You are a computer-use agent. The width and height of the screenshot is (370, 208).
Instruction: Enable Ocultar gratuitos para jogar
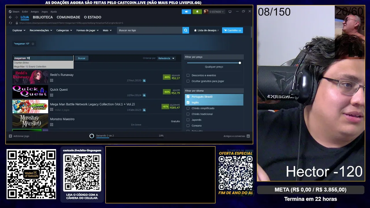point(188,81)
